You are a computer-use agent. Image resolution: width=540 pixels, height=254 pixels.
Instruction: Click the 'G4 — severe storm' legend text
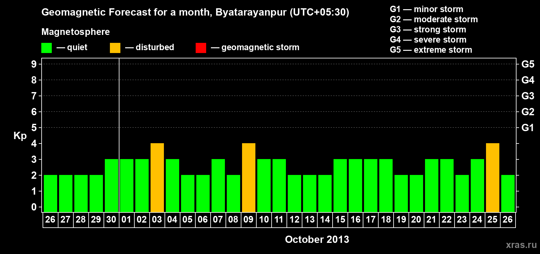[x=428, y=40]
